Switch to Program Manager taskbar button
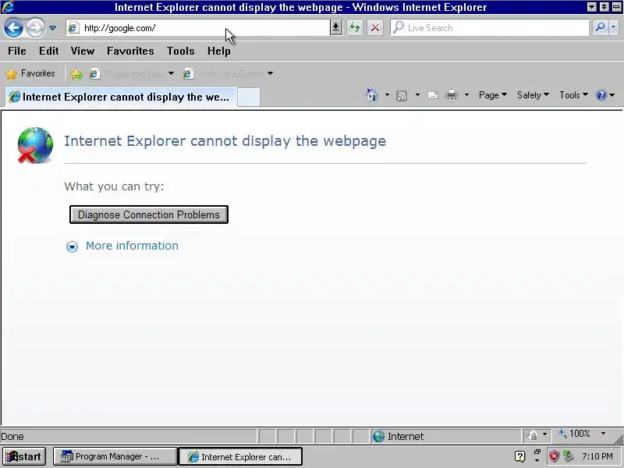624x468 pixels. point(115,456)
